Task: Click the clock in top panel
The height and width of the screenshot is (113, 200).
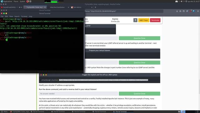Action: (x=194, y=1)
